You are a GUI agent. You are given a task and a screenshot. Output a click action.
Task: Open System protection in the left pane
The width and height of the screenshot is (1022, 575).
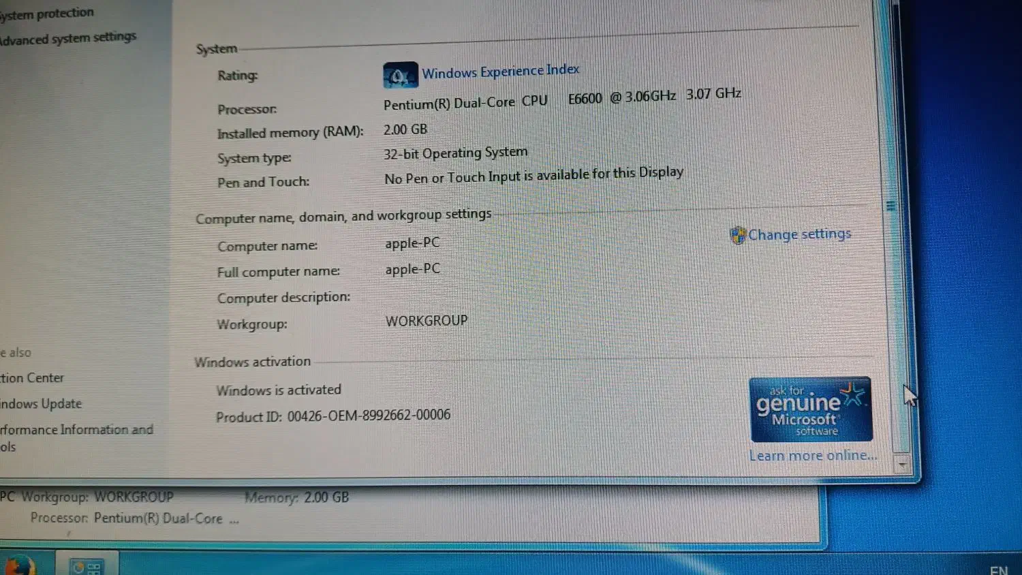(47, 14)
